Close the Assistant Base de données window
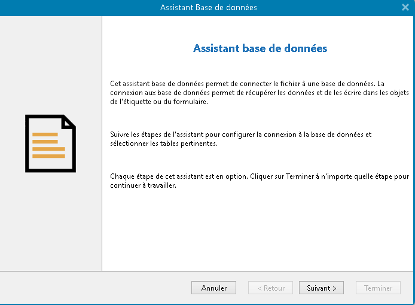The image size is (415, 305). [405, 7]
